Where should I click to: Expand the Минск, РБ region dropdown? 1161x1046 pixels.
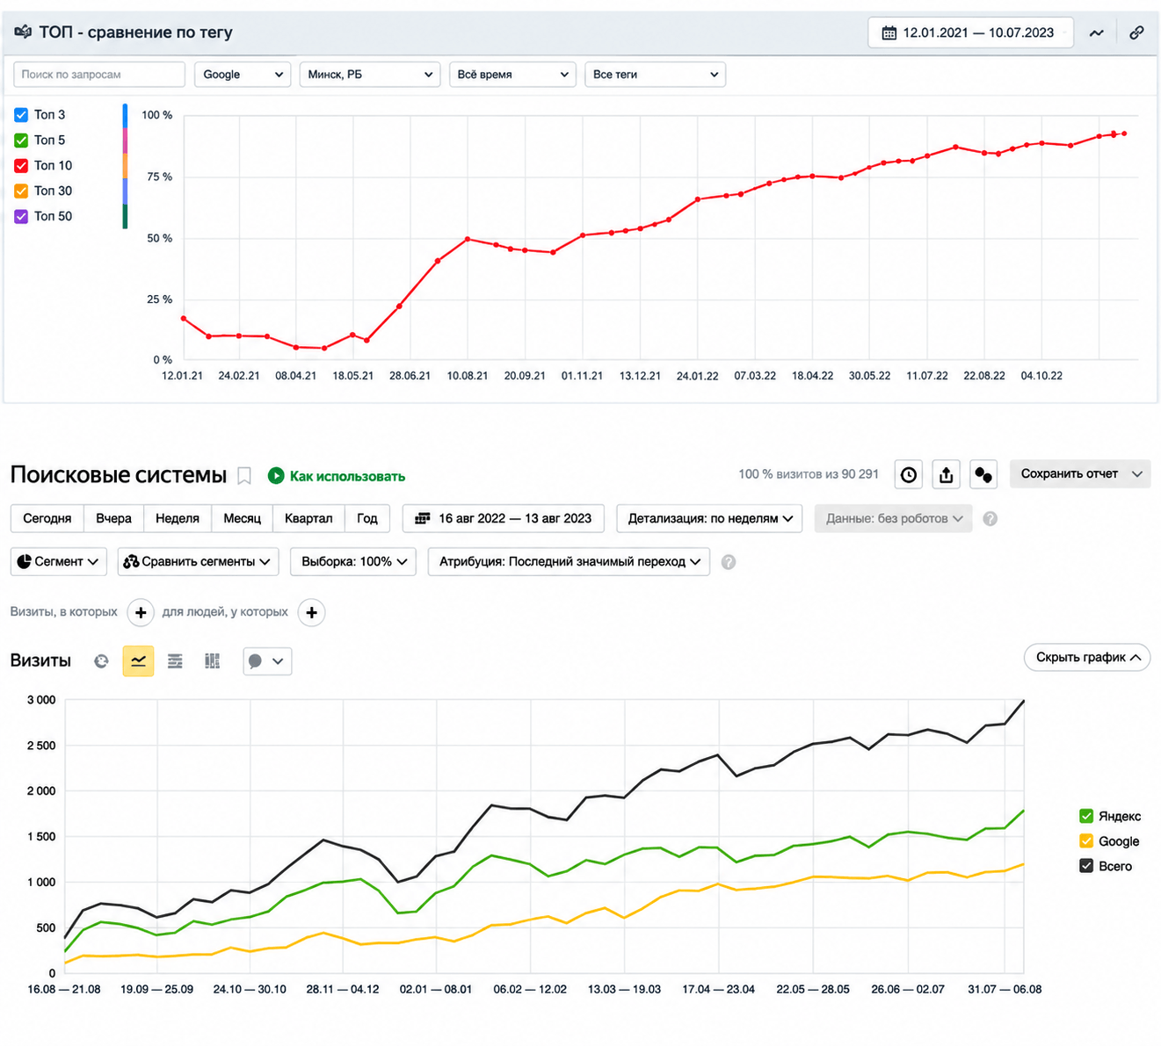click(370, 75)
